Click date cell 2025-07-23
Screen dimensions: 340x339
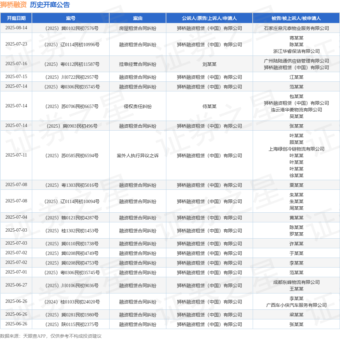click(16, 44)
